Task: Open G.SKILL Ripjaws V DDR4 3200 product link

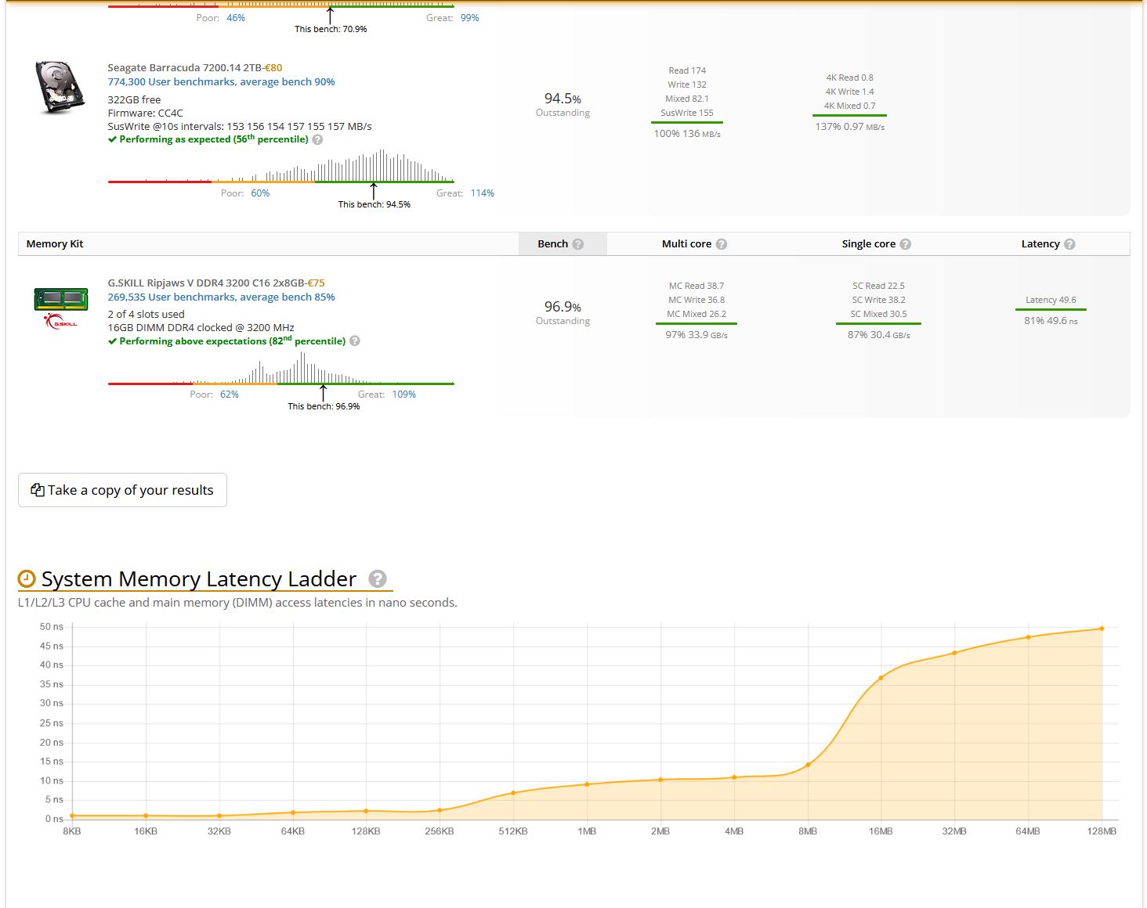Action: point(206,283)
